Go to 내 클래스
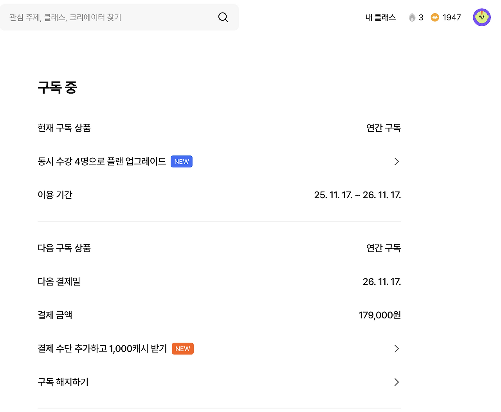This screenshot has width=501, height=412. click(x=380, y=18)
